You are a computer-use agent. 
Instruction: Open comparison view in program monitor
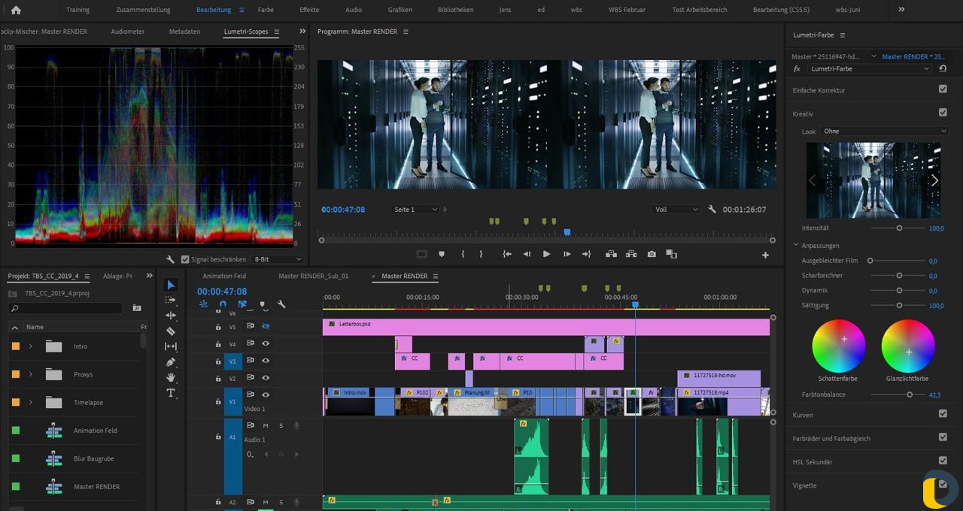pos(671,254)
